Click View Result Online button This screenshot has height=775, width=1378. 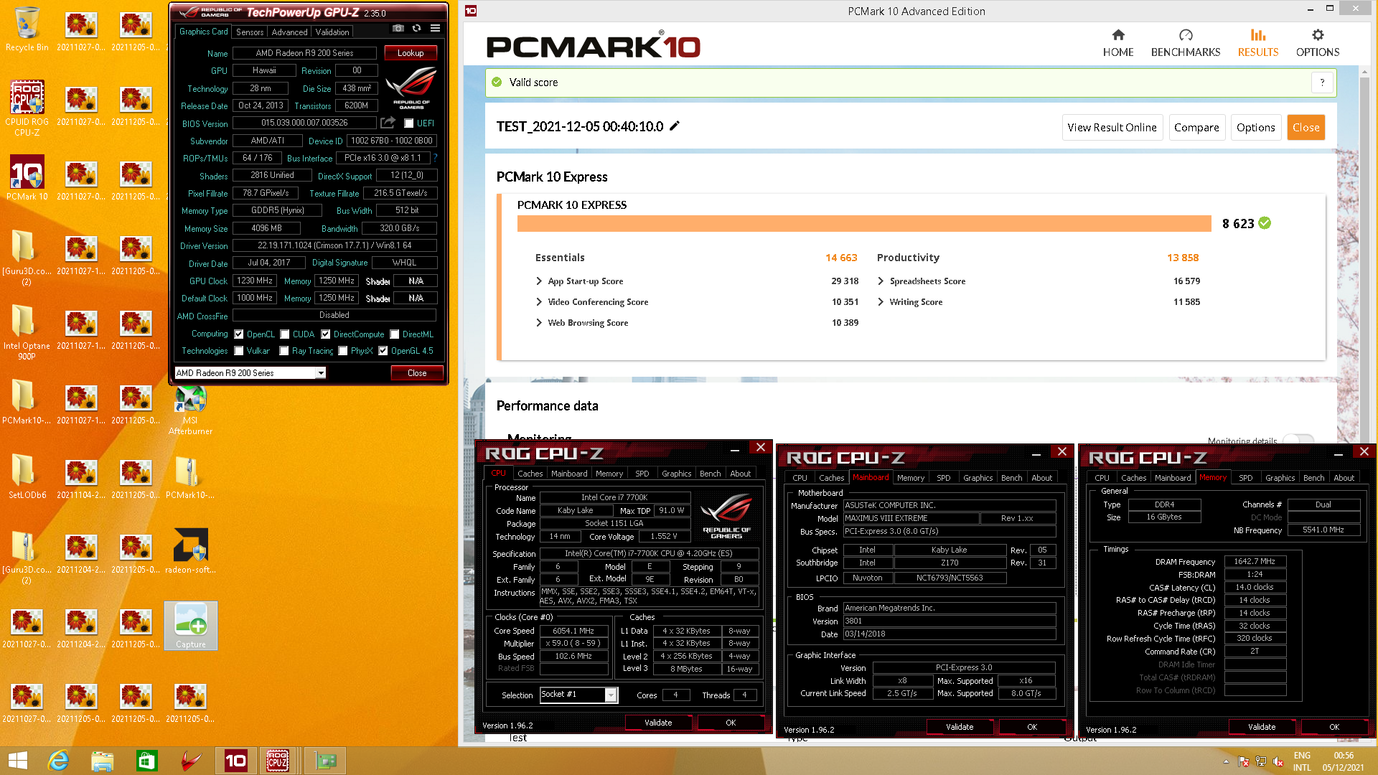[x=1112, y=128]
